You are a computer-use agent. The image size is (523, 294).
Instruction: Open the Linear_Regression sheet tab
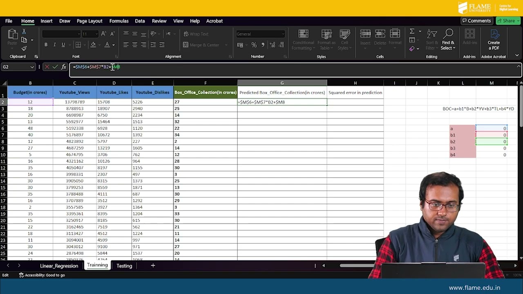click(x=59, y=266)
